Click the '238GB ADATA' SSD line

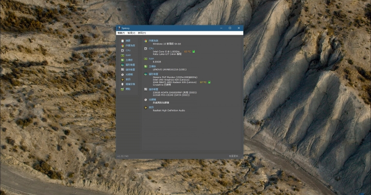[175, 92]
